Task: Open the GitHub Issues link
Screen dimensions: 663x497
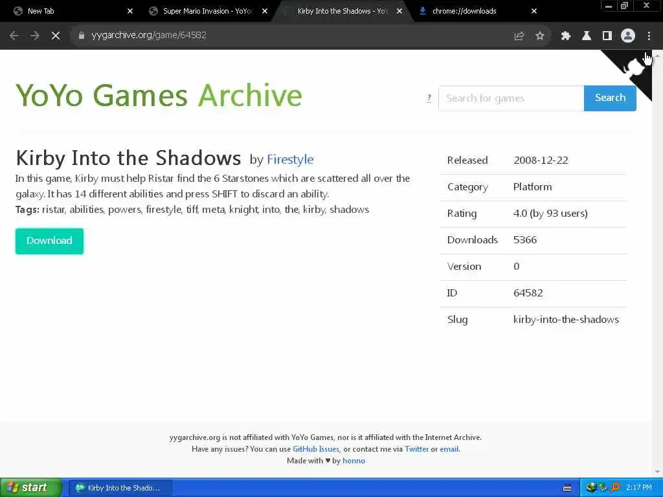Action: pos(316,449)
